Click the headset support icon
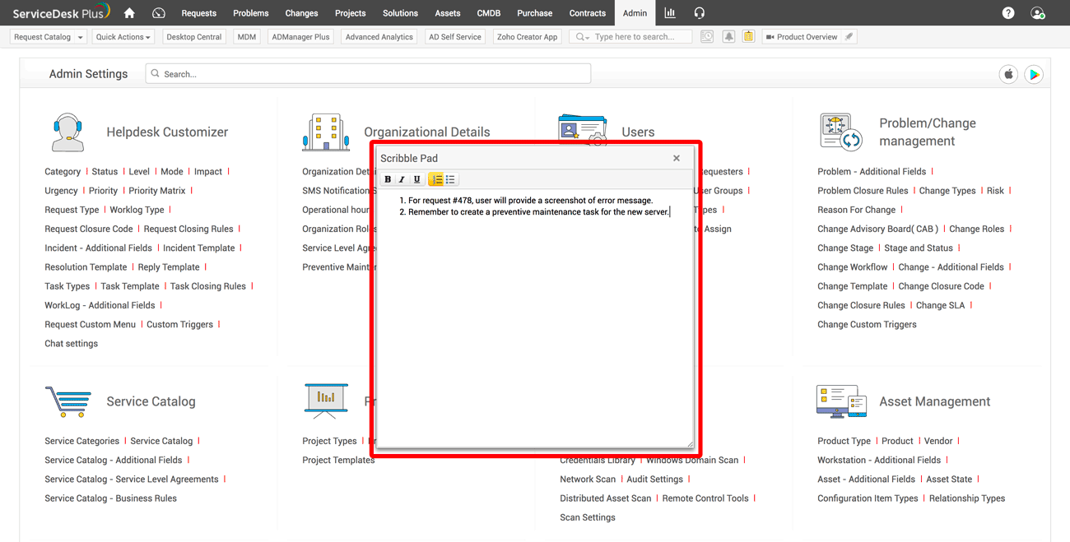The width and height of the screenshot is (1070, 542). [699, 13]
